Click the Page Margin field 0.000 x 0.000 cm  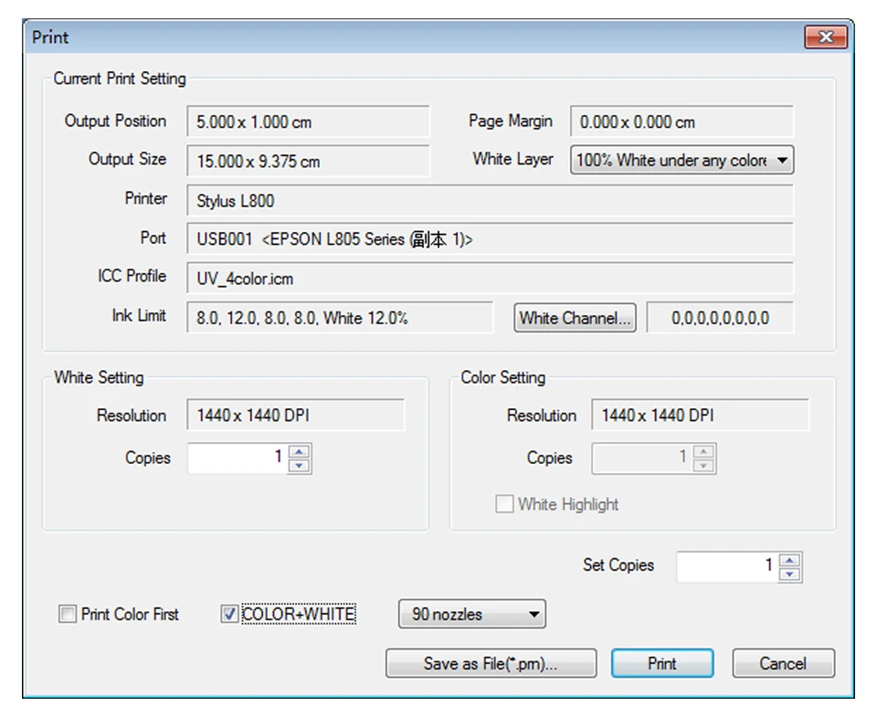tap(682, 121)
